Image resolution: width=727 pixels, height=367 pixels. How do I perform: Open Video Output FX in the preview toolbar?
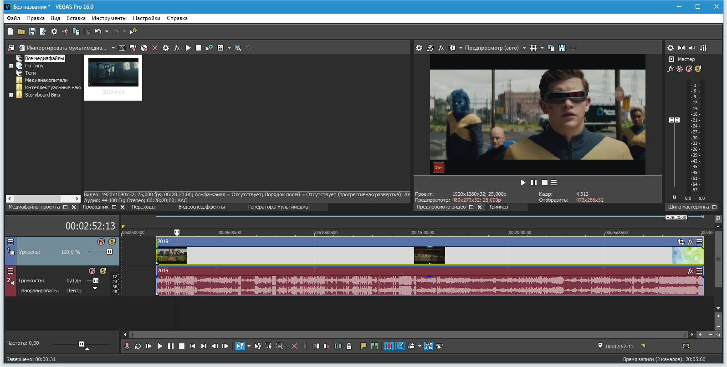click(x=441, y=48)
